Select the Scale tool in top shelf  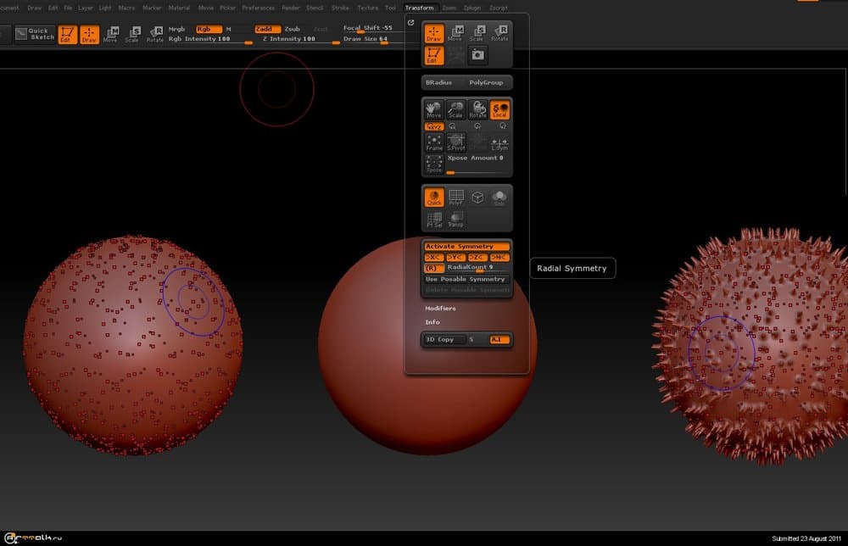[x=132, y=34]
